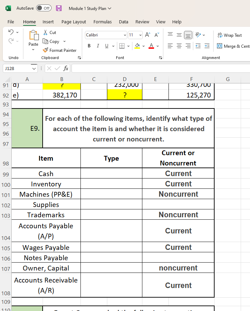
Task: Click the Increase Font Size icon
Action: coord(148,35)
